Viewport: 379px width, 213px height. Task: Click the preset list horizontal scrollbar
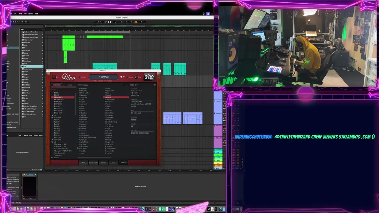tap(94, 158)
